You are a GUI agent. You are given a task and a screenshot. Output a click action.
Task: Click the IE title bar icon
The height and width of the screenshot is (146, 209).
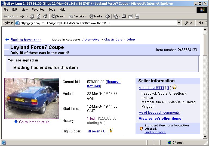[4, 3]
